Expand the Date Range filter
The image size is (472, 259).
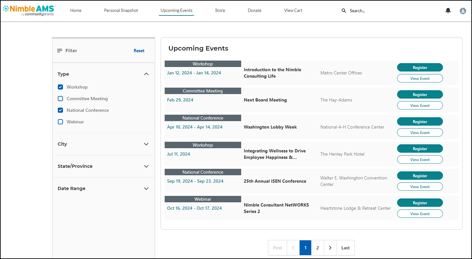(x=146, y=188)
